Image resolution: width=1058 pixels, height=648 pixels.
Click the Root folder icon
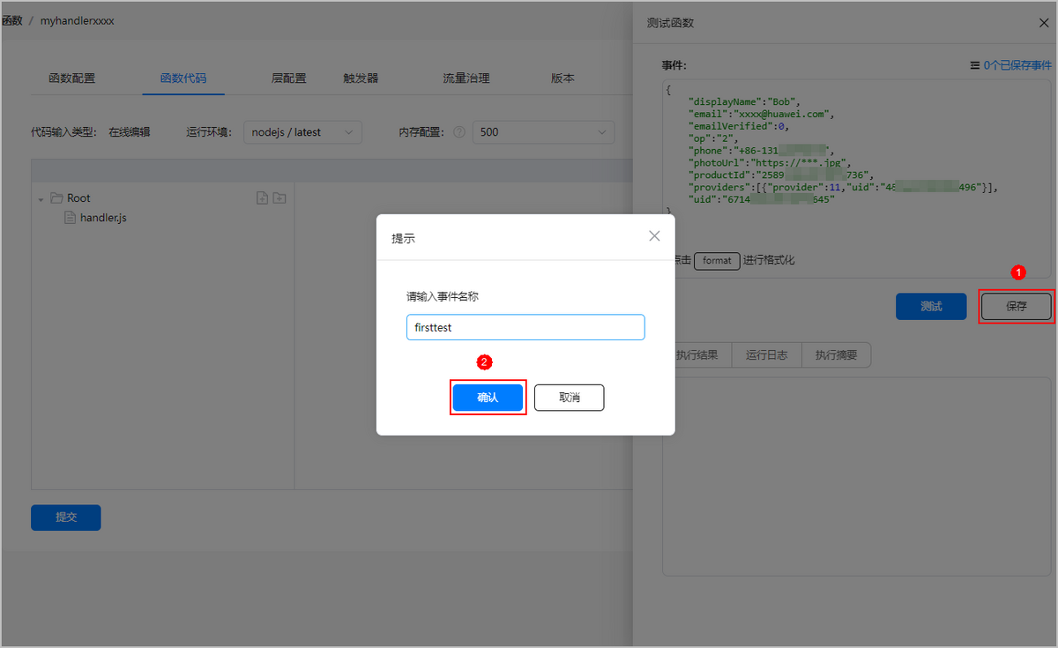[56, 198]
